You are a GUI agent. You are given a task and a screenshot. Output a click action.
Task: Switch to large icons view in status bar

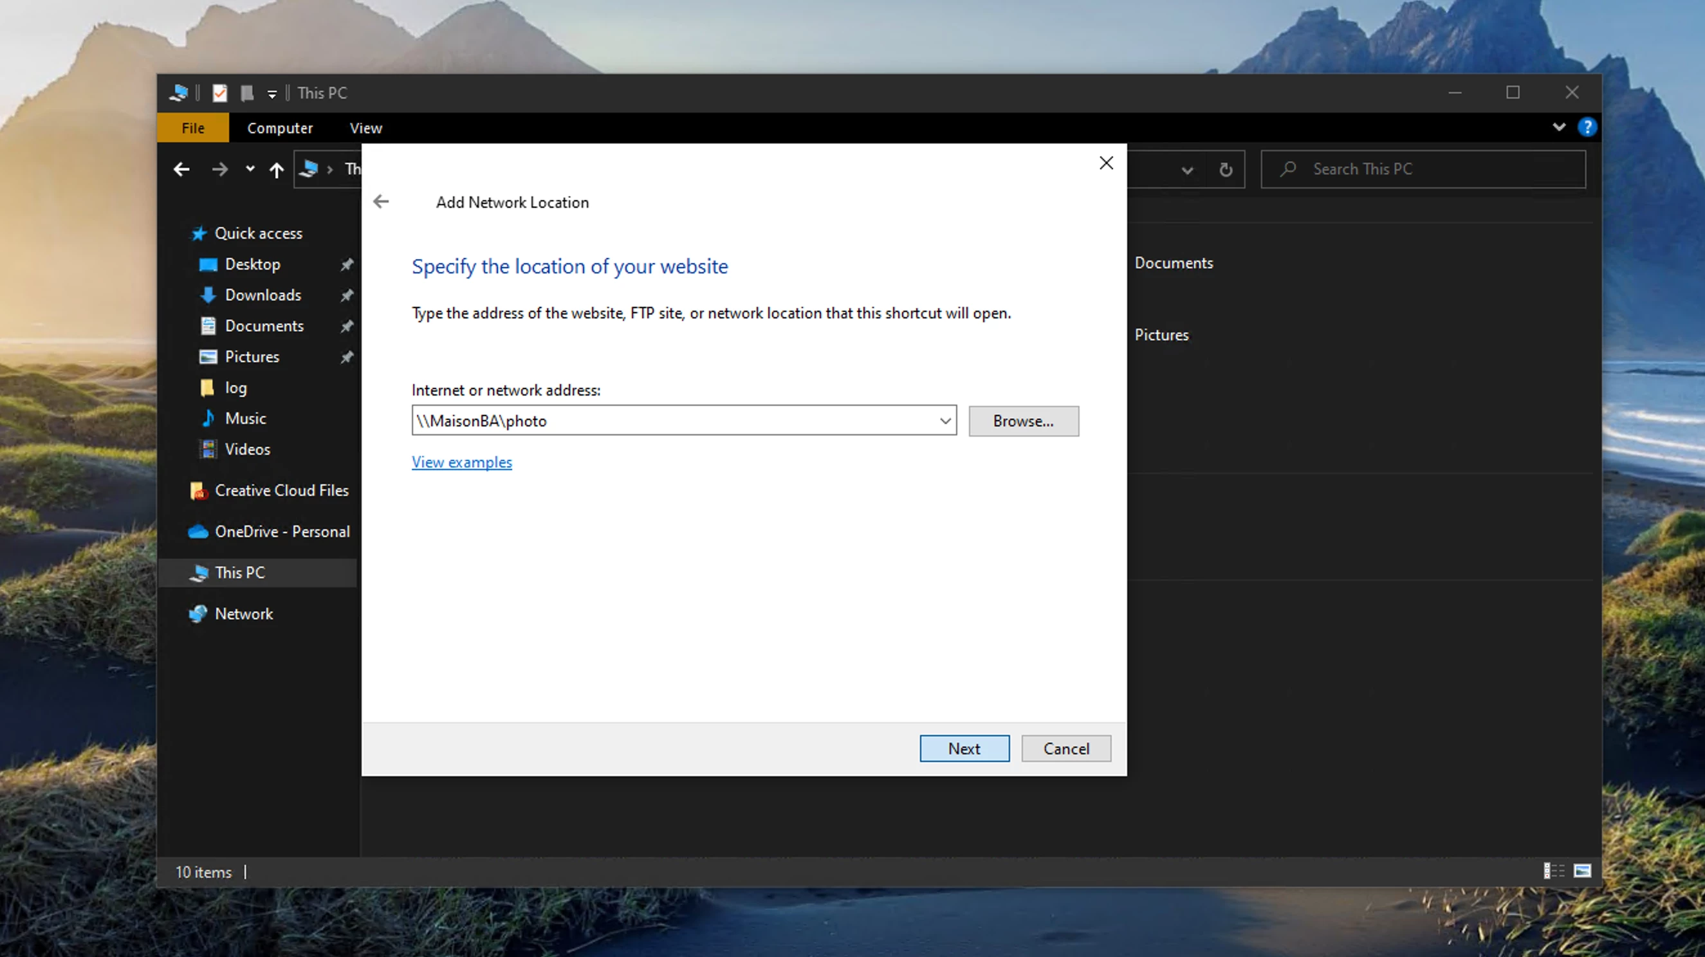click(1582, 871)
